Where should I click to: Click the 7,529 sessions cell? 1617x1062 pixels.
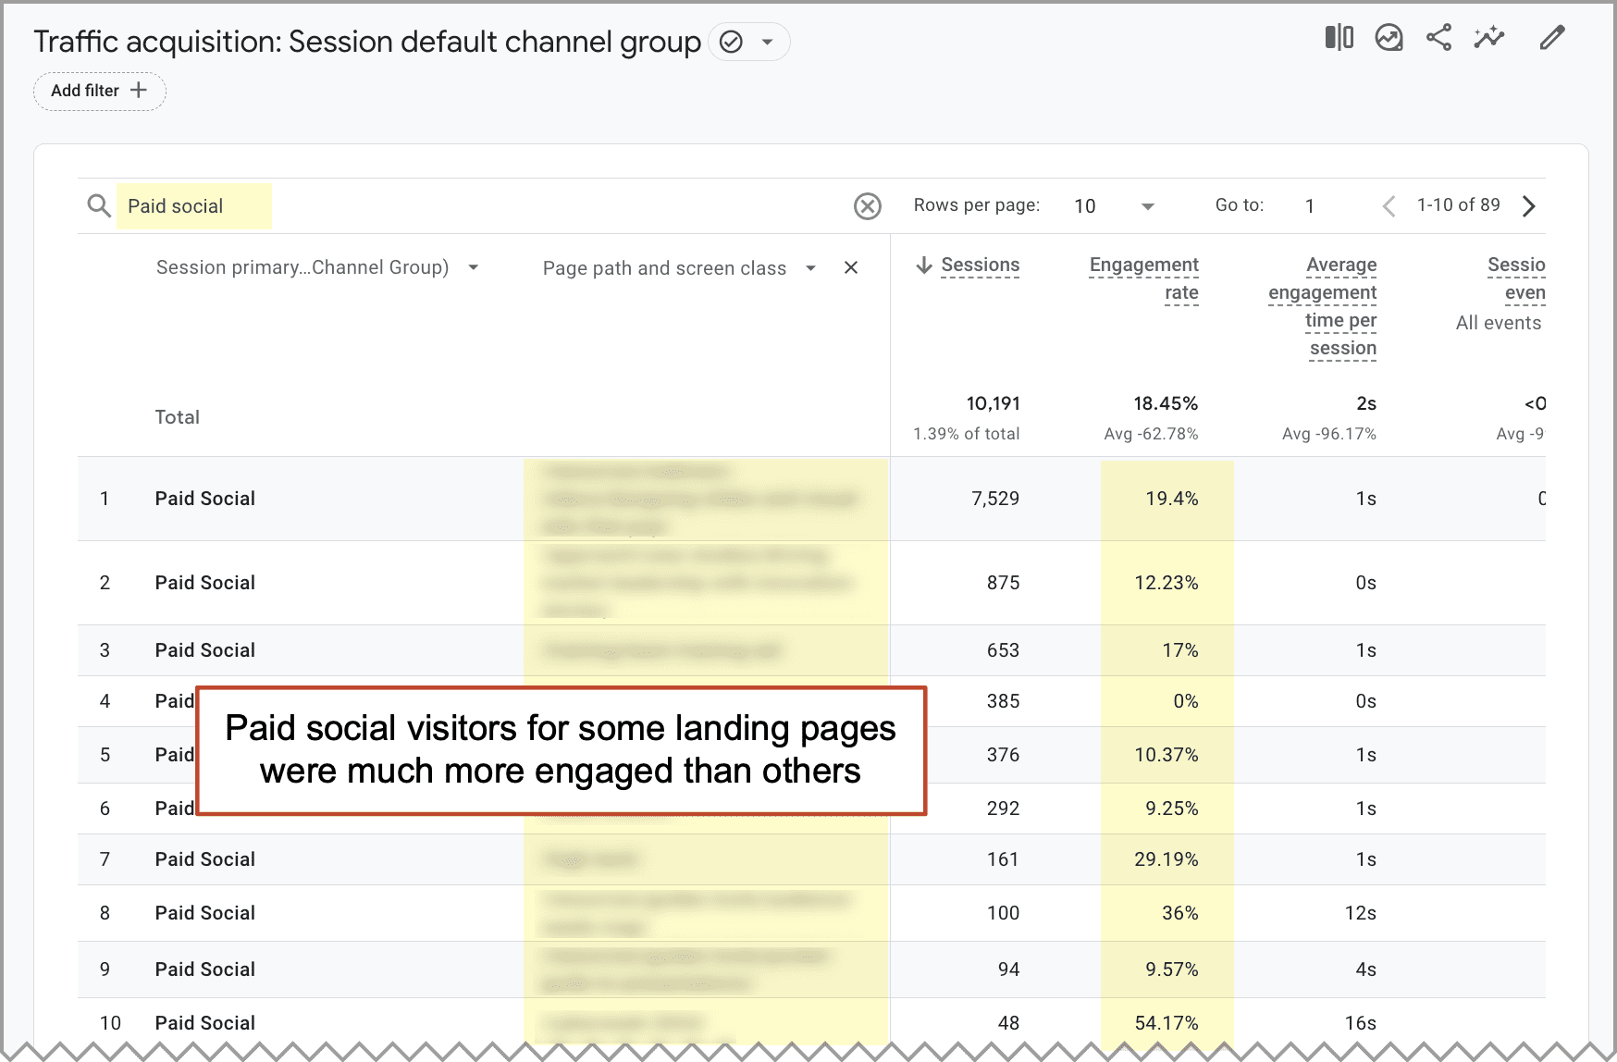coord(995,499)
